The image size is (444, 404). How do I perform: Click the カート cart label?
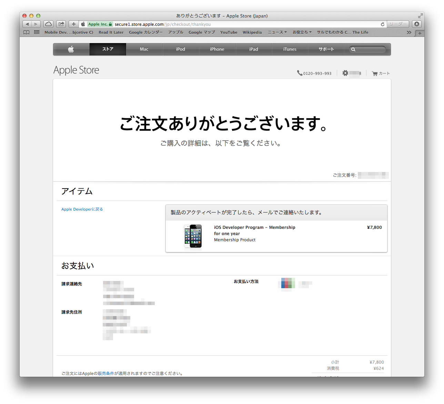point(384,73)
